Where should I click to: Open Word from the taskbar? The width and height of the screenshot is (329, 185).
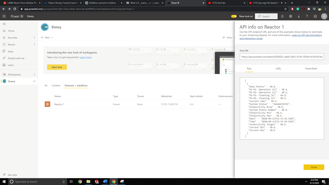(x=105, y=181)
